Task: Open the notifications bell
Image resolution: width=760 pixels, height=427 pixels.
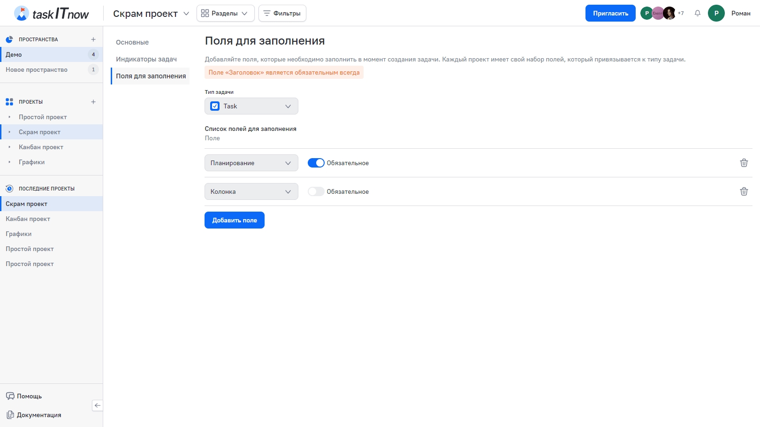Action: coord(698,13)
